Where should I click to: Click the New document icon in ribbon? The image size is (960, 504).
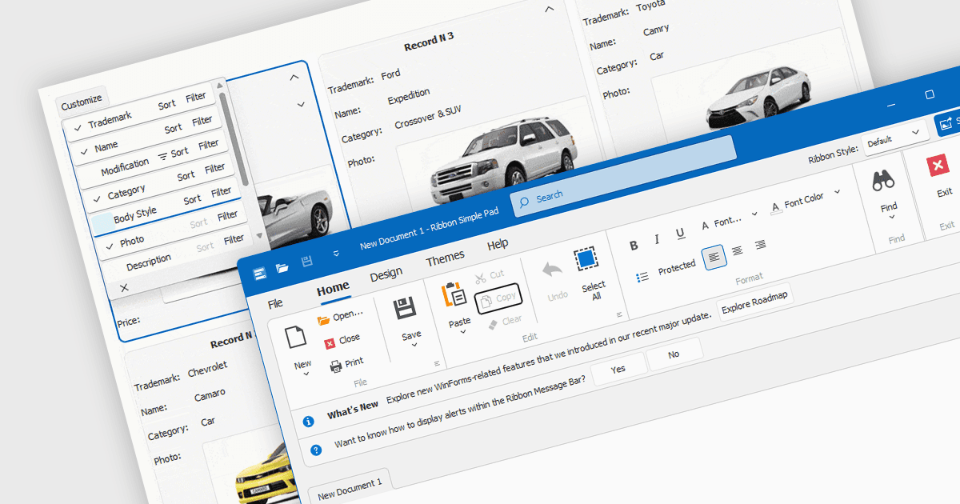tap(296, 336)
